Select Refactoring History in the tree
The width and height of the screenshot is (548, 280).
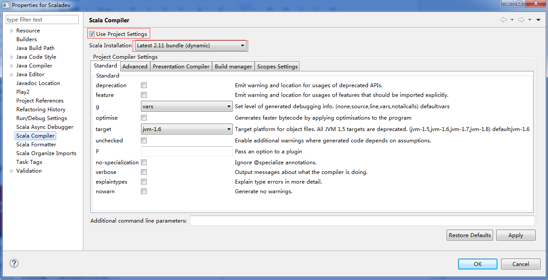[41, 110]
